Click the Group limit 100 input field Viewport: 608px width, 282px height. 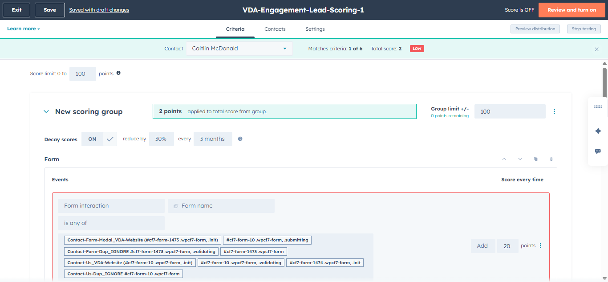click(x=510, y=111)
